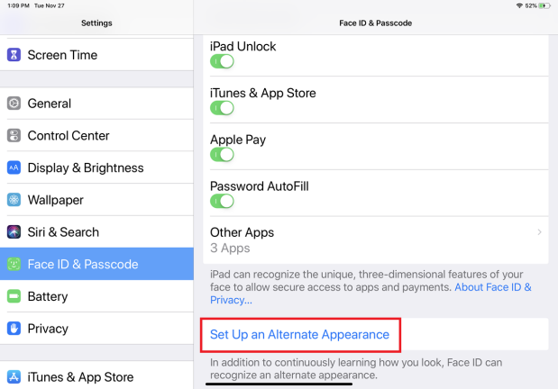Tap the iTunes & App Store sidebar icon

tap(14, 377)
